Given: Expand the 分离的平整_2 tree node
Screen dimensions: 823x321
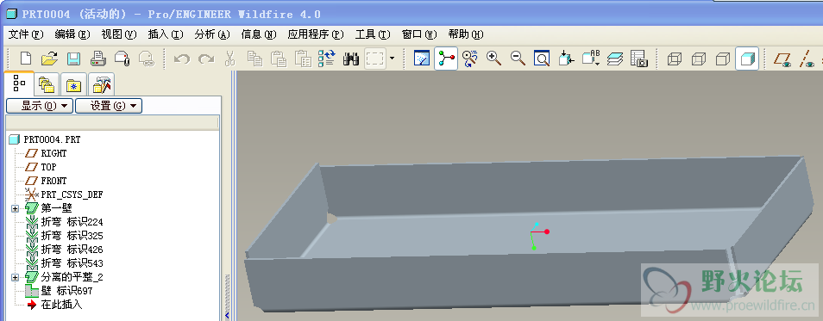Looking at the screenshot, I should [15, 277].
